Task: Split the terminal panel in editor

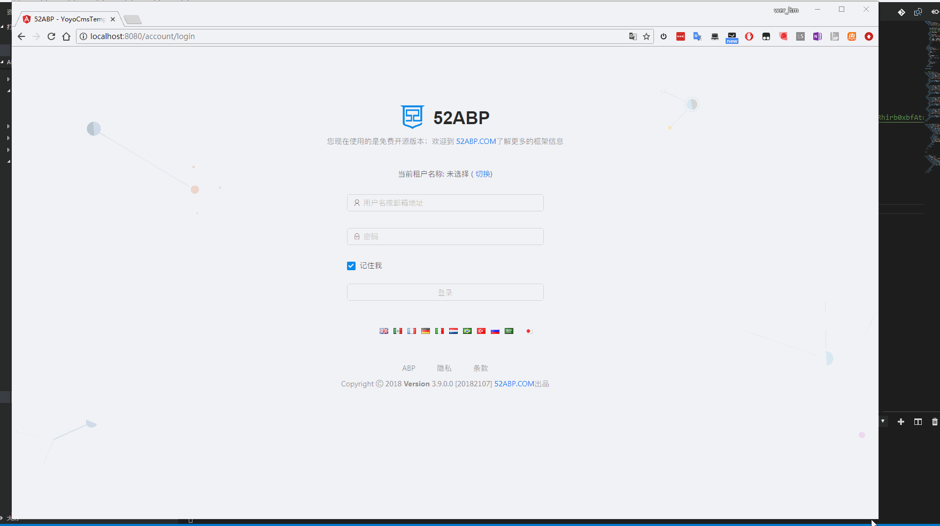Action: coord(918,422)
